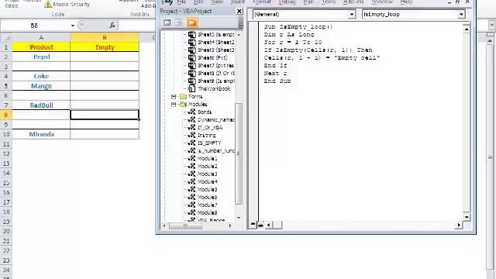
Task: Open the (General) object dropdown
Action: point(351,14)
